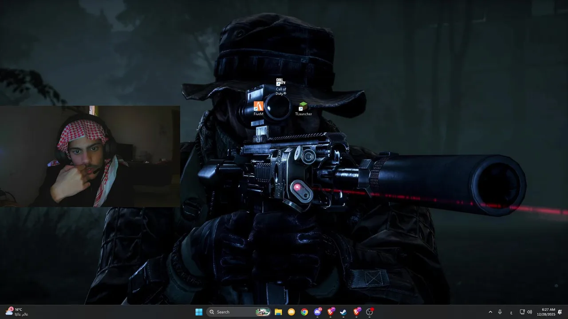The width and height of the screenshot is (568, 319).
Task: Switch input language via Arabic indicator
Action: coord(511,312)
